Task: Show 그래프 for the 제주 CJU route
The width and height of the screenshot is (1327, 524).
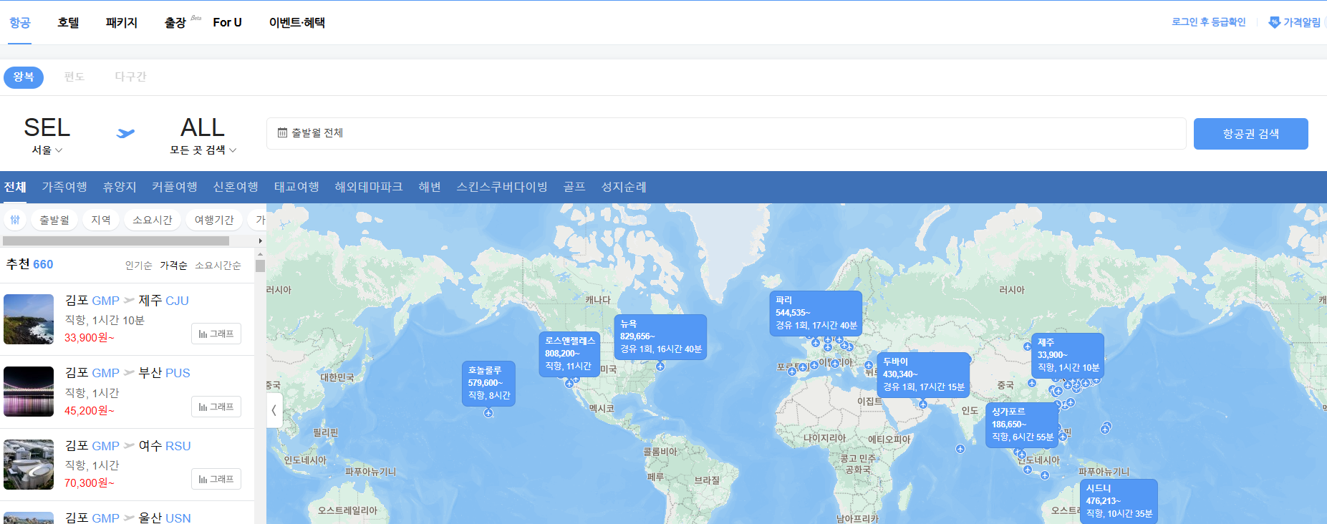Action: click(216, 334)
